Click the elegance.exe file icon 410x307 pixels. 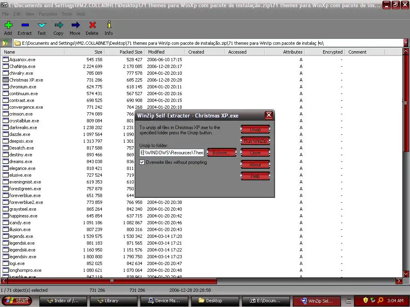6,168
